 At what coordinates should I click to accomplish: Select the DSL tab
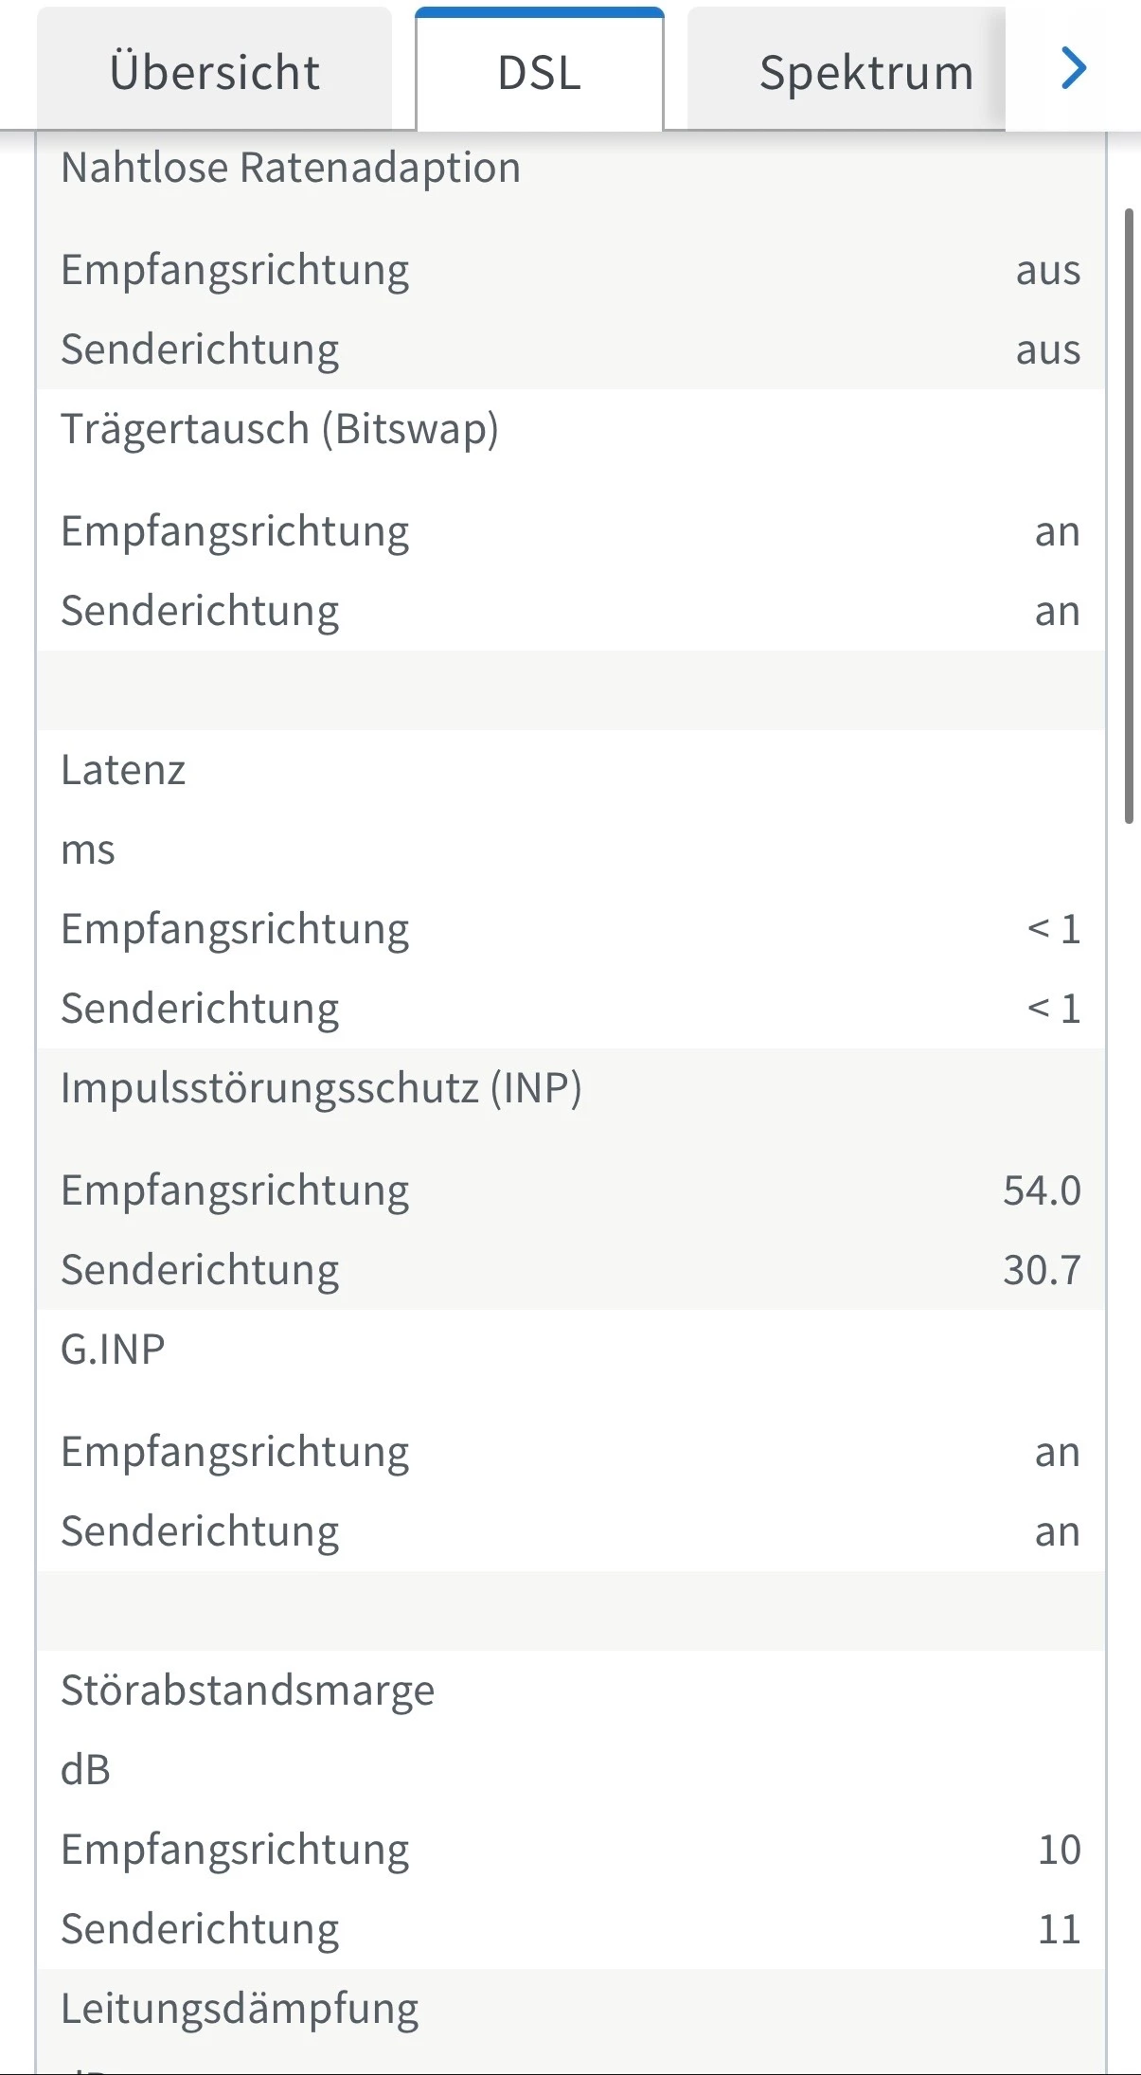539,72
